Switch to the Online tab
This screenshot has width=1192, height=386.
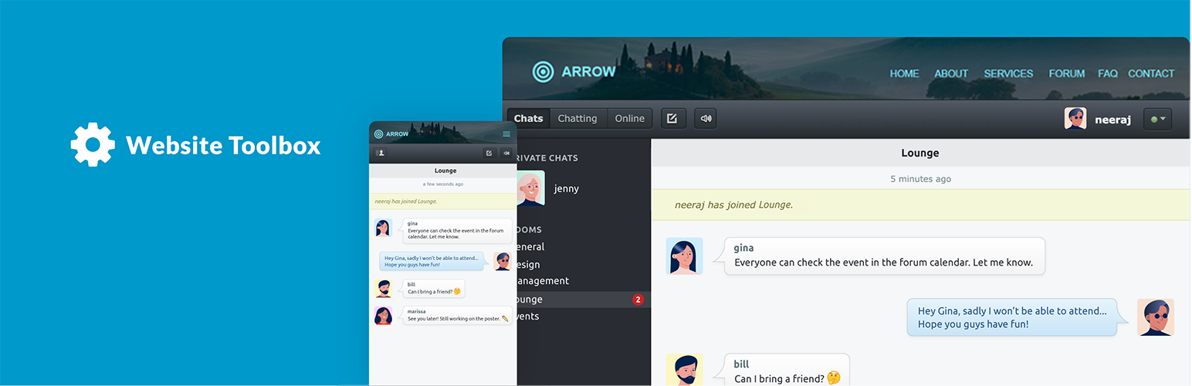[x=629, y=118]
